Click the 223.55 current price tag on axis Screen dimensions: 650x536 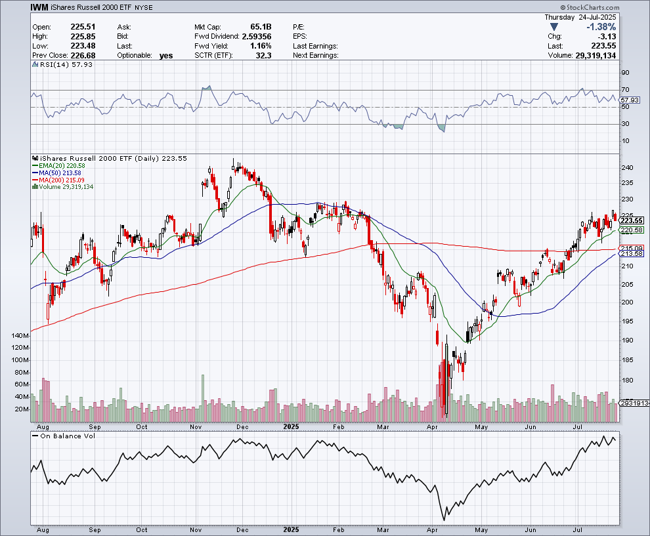coord(630,220)
